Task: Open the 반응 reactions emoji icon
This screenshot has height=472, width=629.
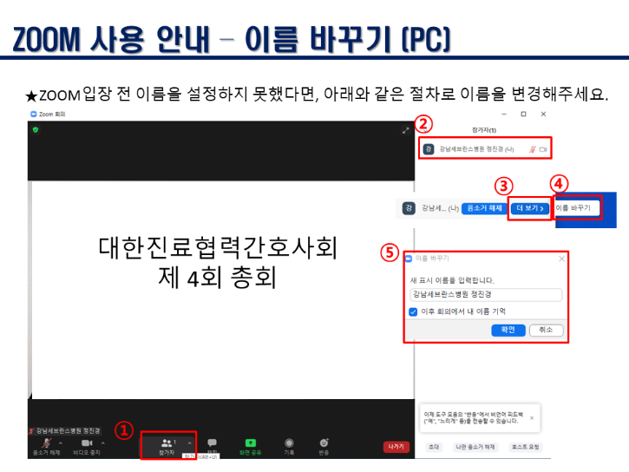Action: (324, 442)
